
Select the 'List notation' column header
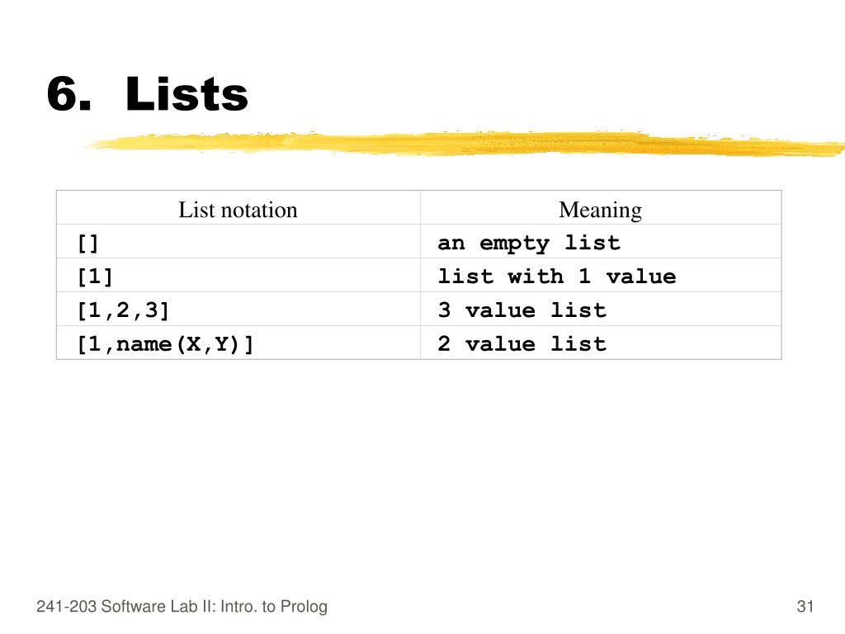click(x=238, y=210)
